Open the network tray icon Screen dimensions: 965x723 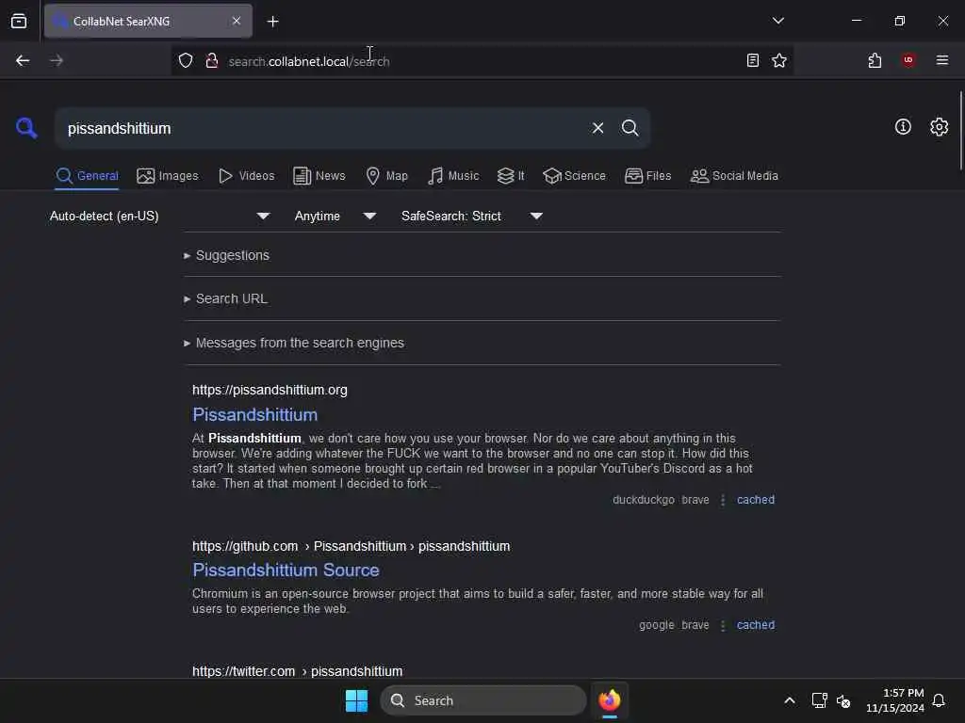click(819, 700)
